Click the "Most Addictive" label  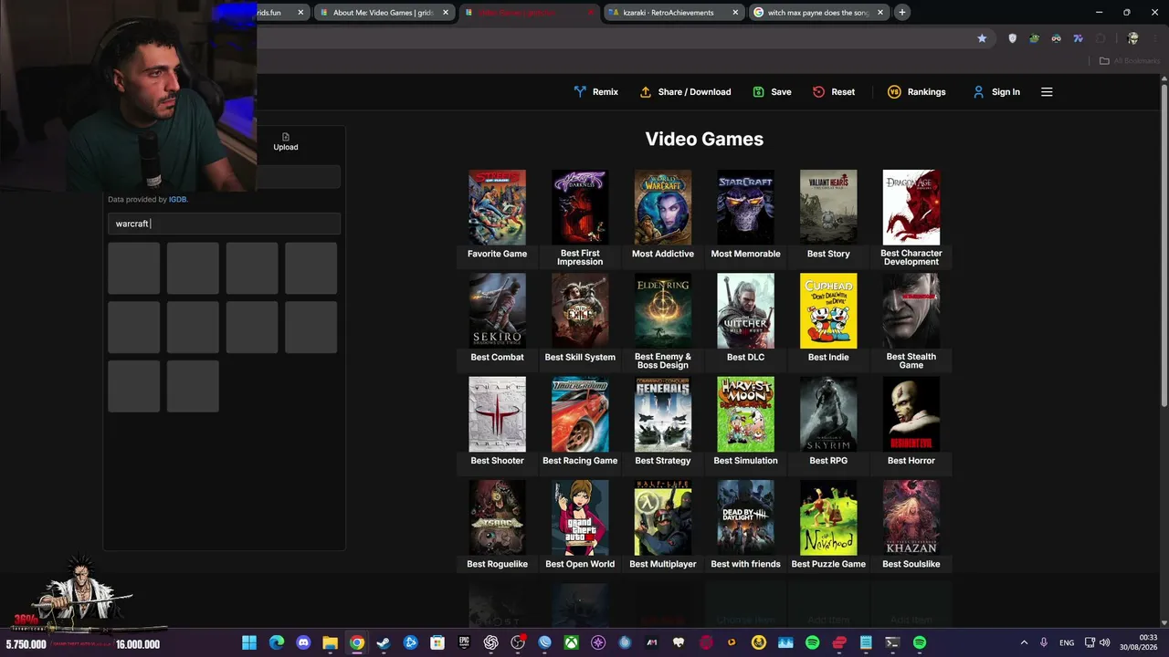[663, 254]
